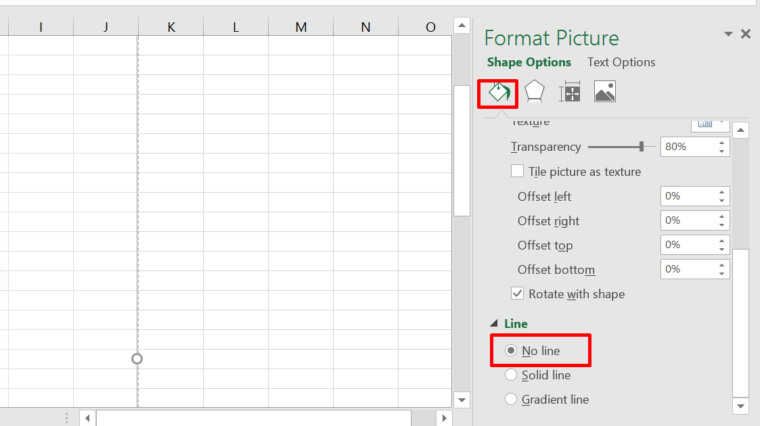Uncheck Rotate with shape
The width and height of the screenshot is (760, 426).
coord(518,293)
